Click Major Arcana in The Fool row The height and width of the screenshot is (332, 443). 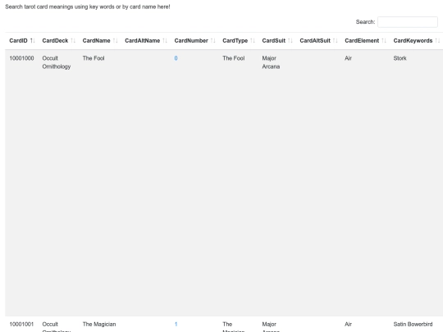271,62
